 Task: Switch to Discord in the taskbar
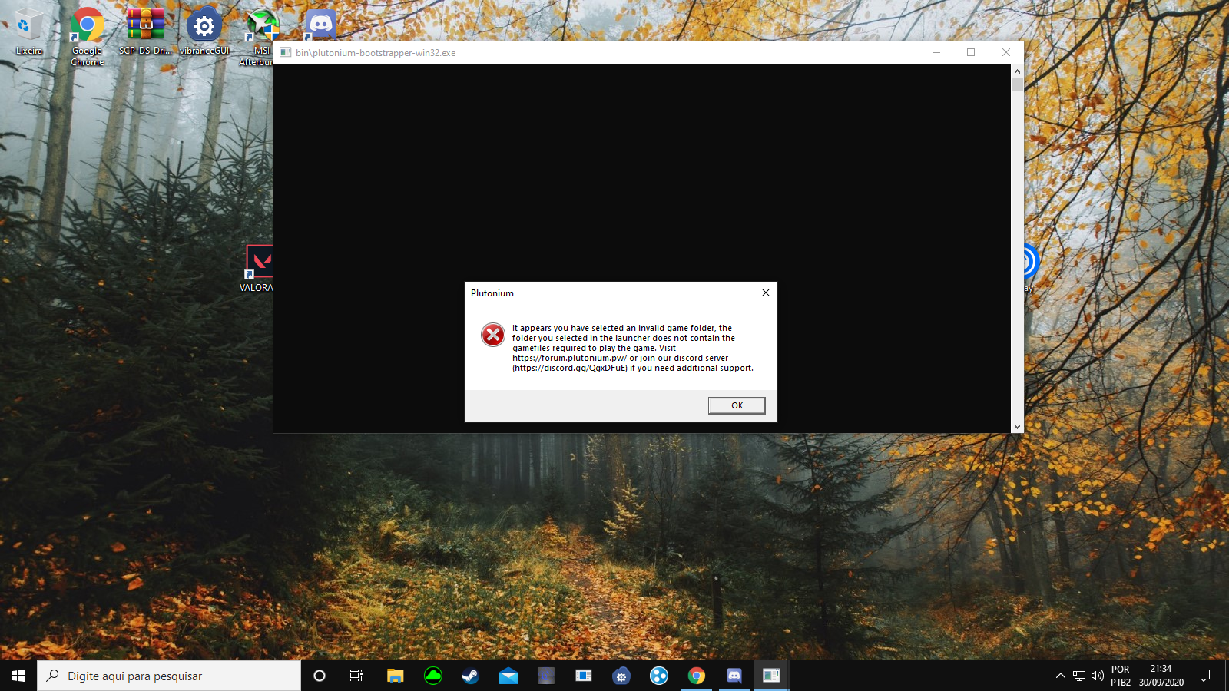734,676
